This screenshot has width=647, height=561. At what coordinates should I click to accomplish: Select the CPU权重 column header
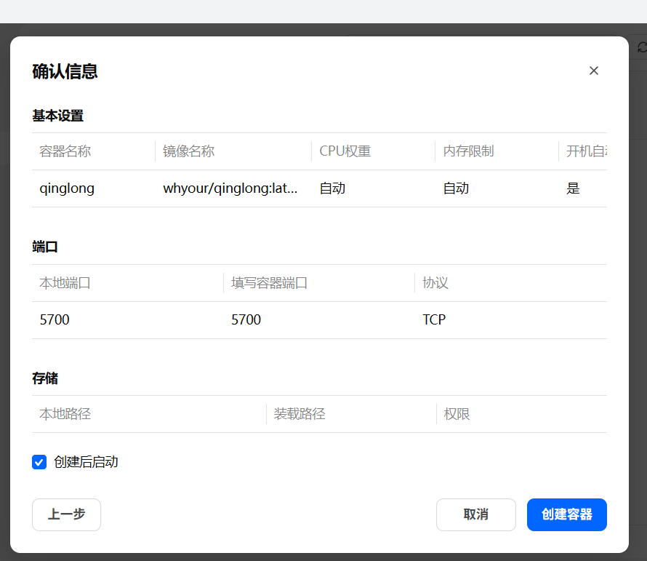[x=345, y=151]
